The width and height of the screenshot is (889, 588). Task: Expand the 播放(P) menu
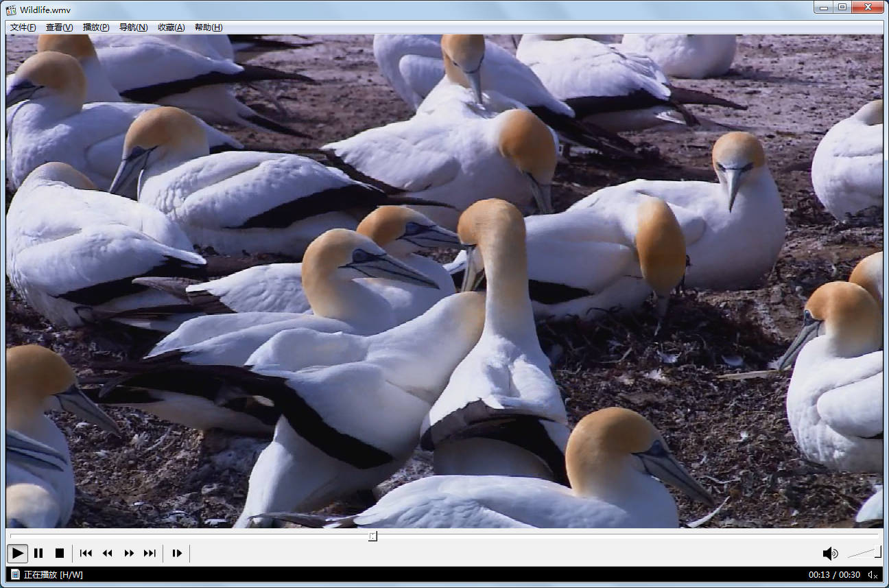tap(96, 27)
